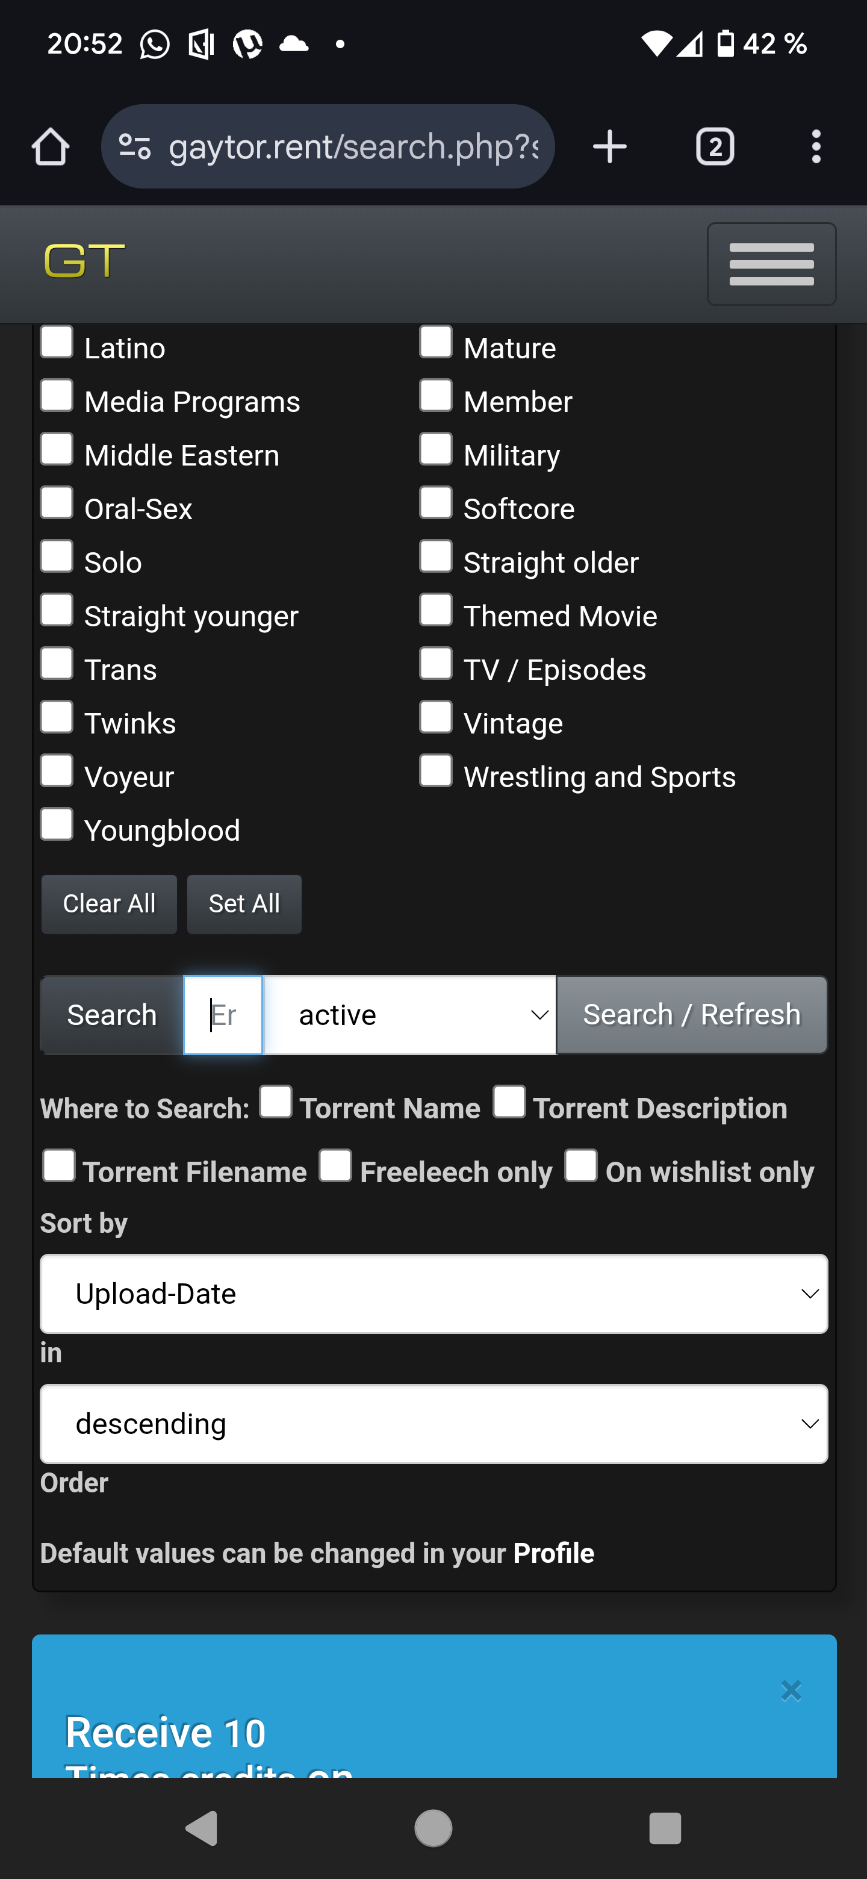Enable the Torrent Name search checkbox
This screenshot has width=867, height=1879.
pyautogui.click(x=276, y=1102)
